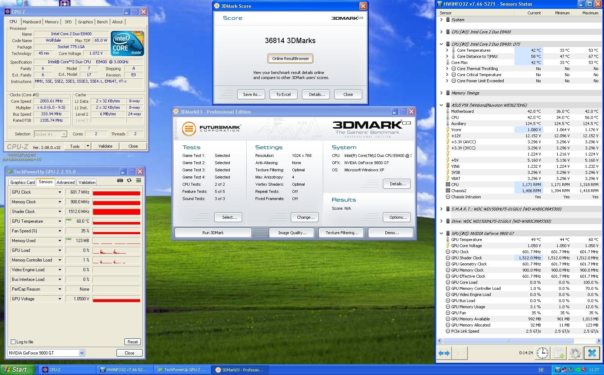This screenshot has height=375, width=604.
Task: Open the GPU Clock sensor dropdown
Action: pyautogui.click(x=60, y=192)
